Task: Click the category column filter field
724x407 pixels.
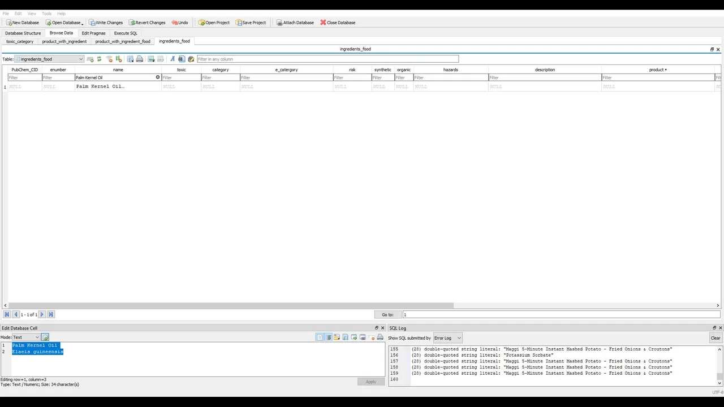Action: (x=221, y=77)
